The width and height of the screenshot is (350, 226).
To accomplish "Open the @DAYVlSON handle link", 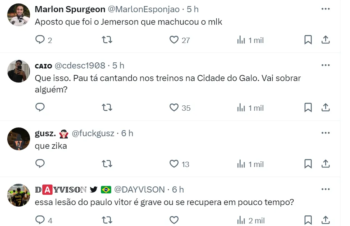I will tap(139, 189).
